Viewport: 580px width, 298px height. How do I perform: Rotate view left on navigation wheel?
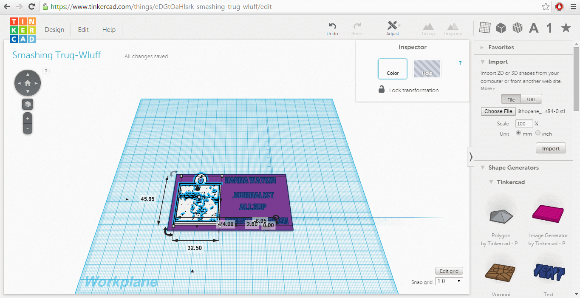[x=19, y=83]
